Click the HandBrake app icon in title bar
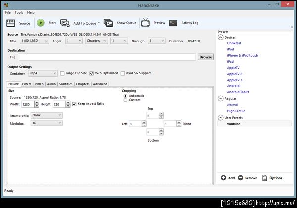Screen dimensions: 297x208 pyautogui.click(x=6, y=5)
